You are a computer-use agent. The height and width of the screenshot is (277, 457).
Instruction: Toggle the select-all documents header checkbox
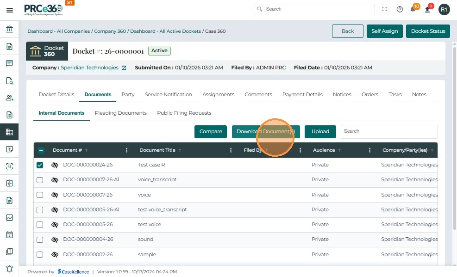(x=41, y=150)
